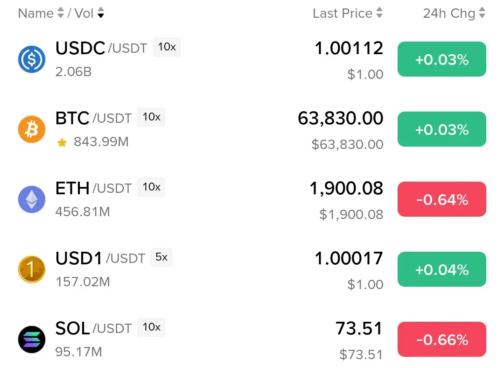Image resolution: width=504 pixels, height=368 pixels.
Task: Click BTC +0.03% change badge
Action: coord(441,129)
